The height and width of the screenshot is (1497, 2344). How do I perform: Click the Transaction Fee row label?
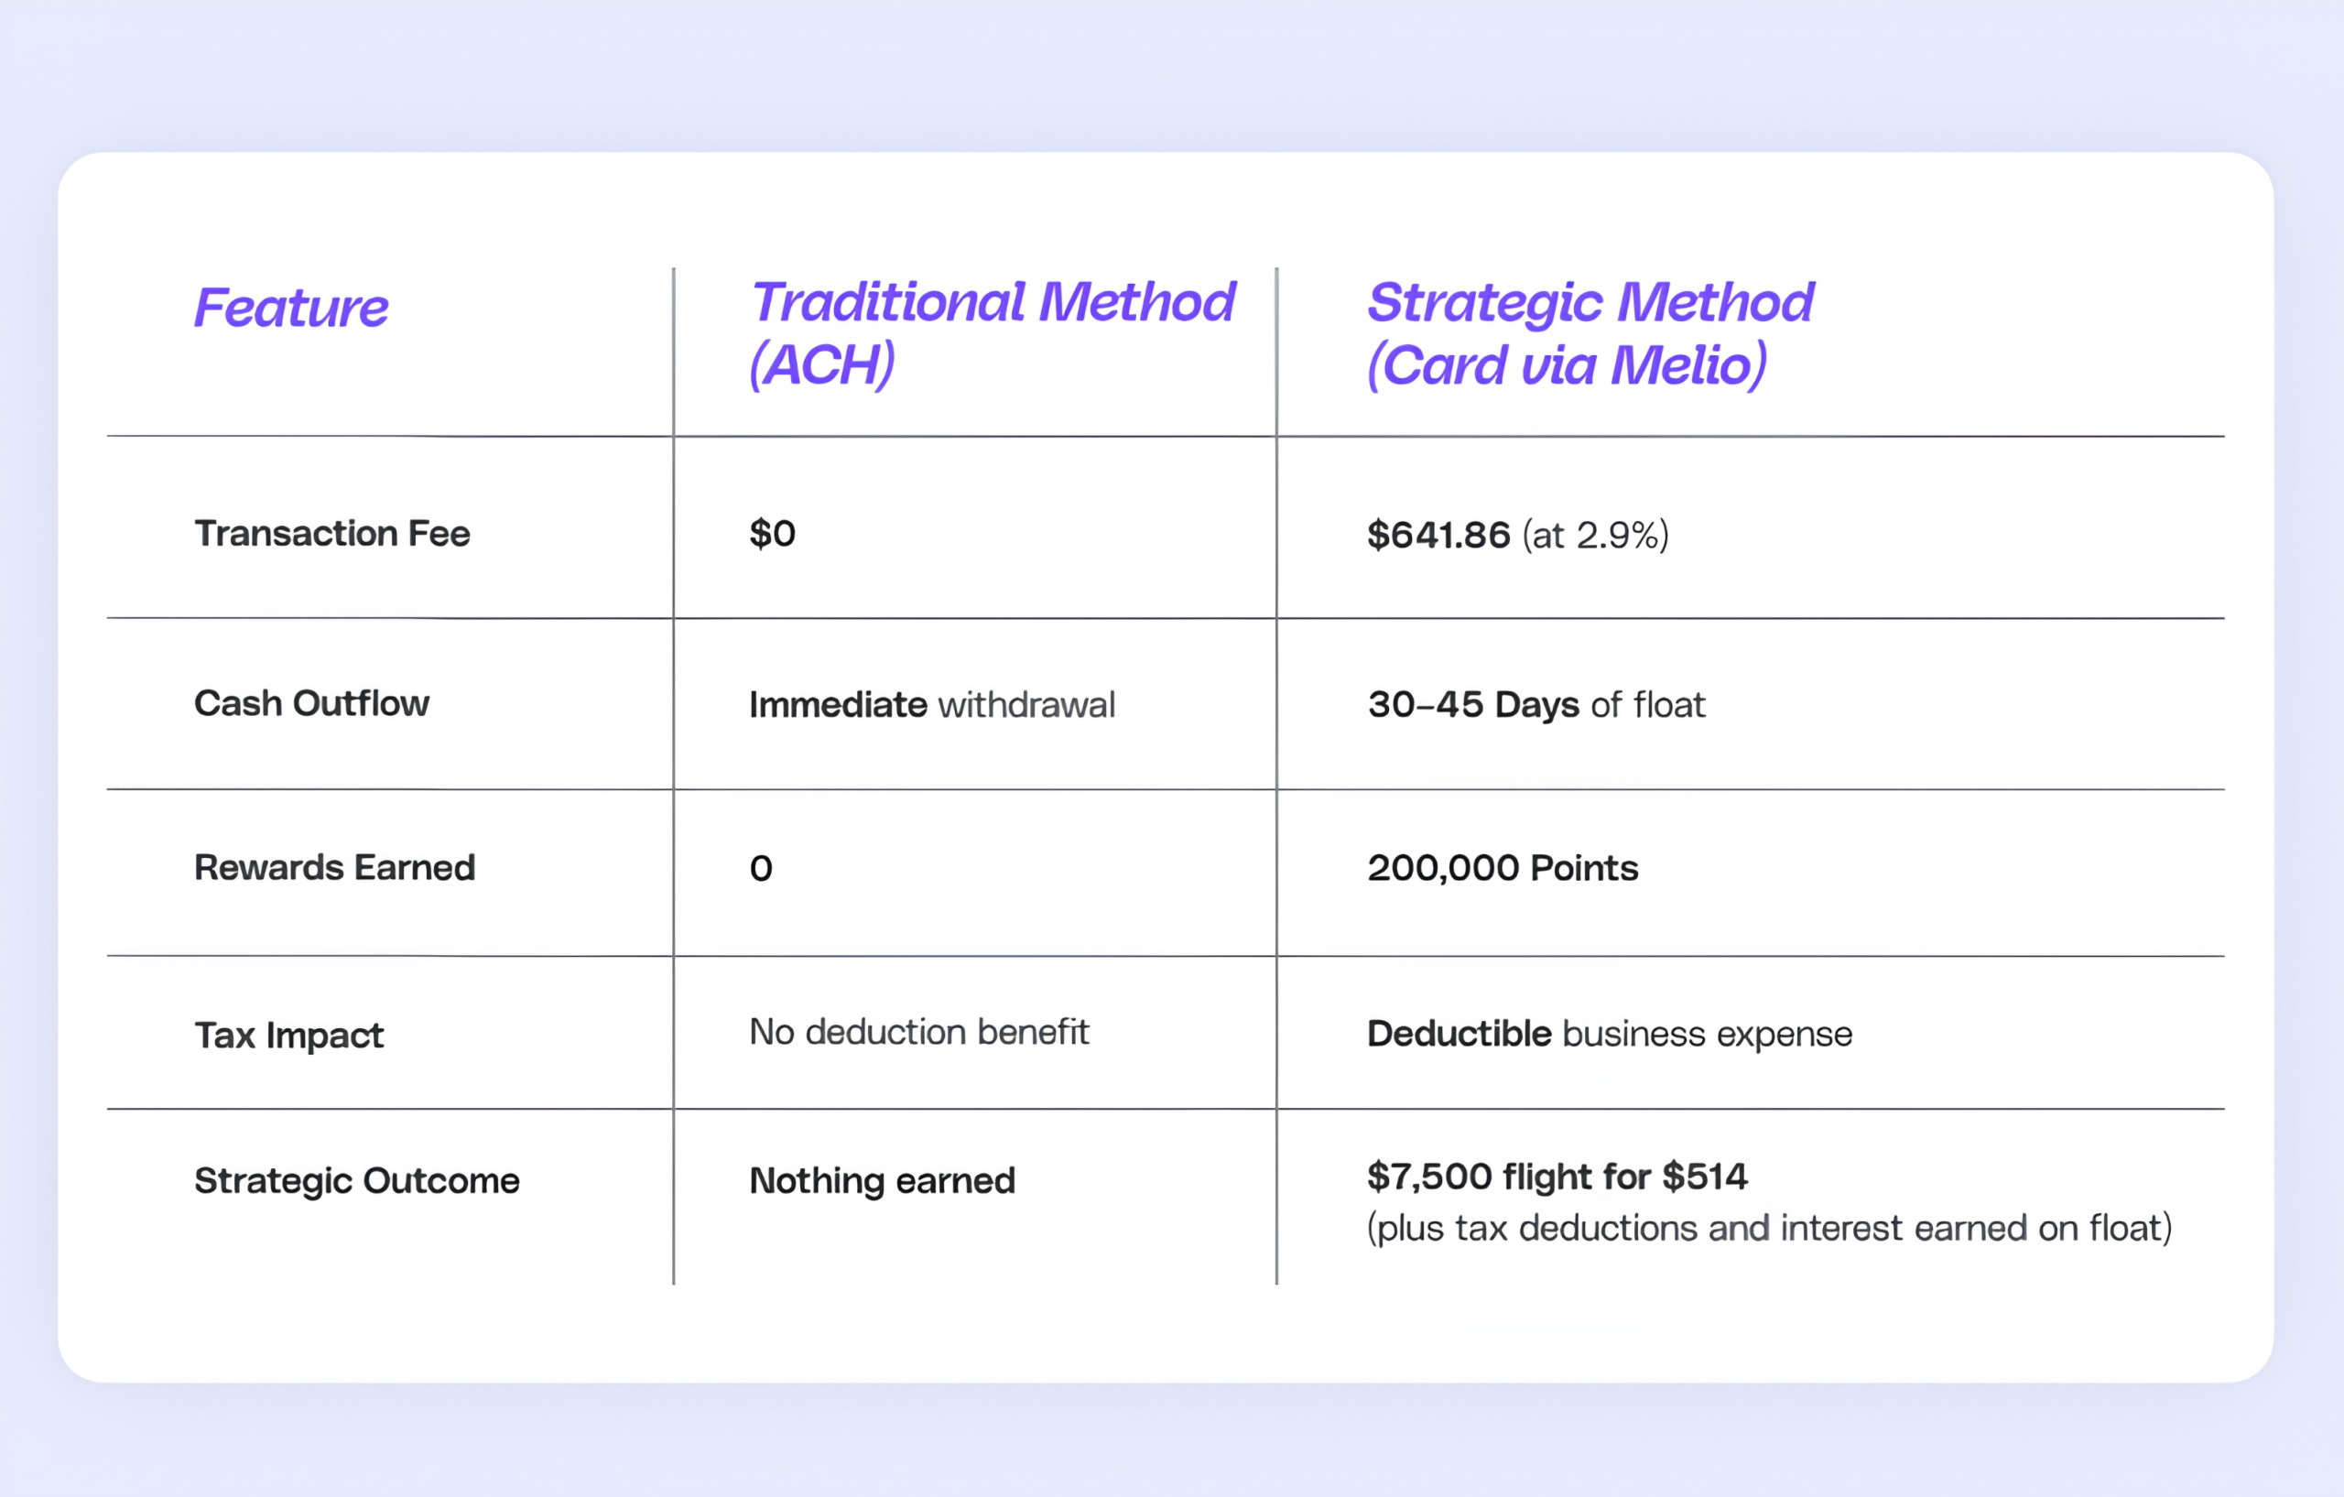click(332, 534)
